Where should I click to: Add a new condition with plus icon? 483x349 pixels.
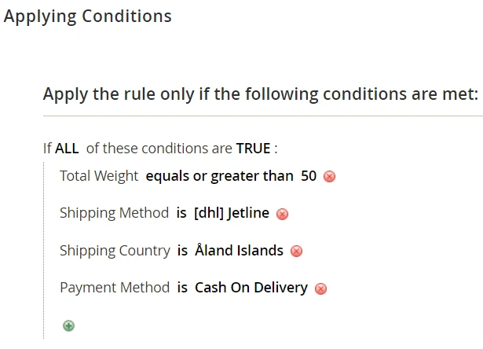tap(69, 325)
